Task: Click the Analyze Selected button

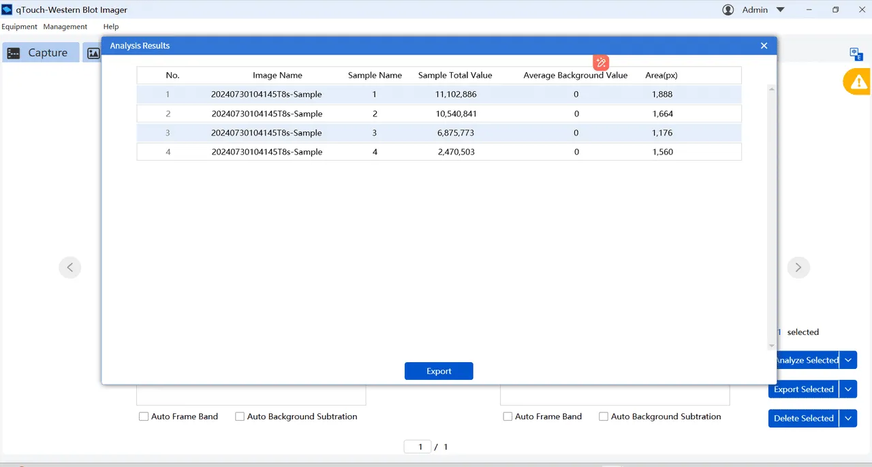Action: (x=807, y=360)
